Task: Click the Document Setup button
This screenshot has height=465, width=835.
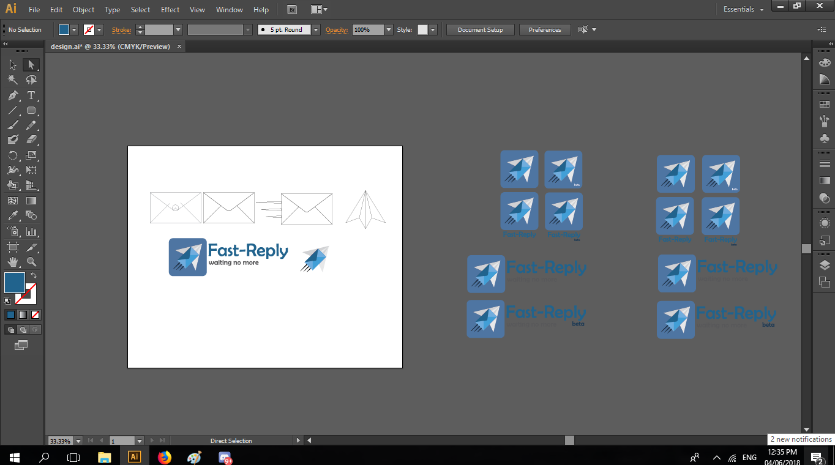Action: click(x=481, y=29)
